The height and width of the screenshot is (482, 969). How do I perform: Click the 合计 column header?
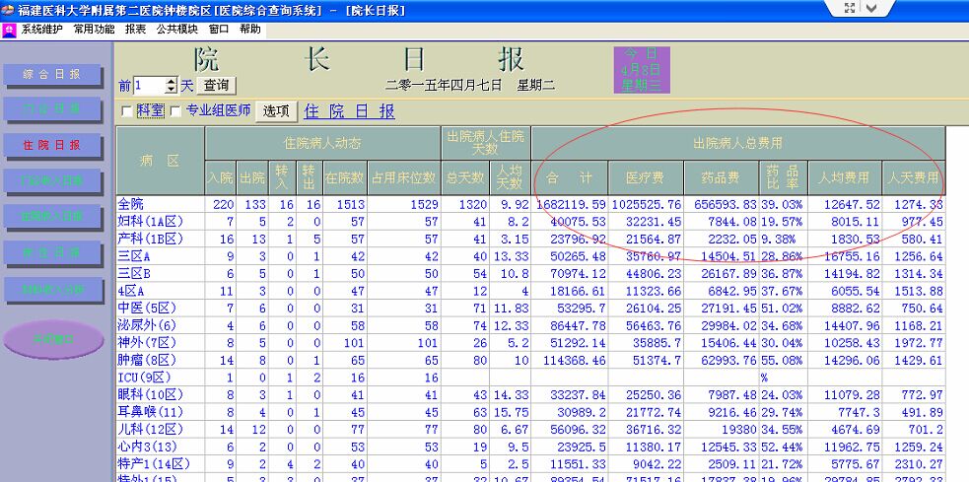coord(569,178)
